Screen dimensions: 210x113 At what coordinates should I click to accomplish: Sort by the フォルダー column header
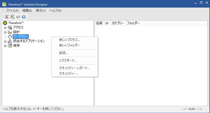tap(167, 23)
